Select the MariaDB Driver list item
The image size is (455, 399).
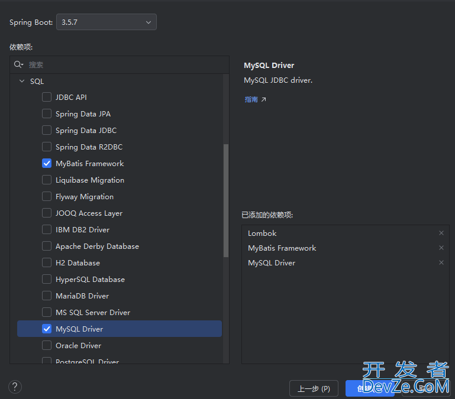click(x=82, y=296)
